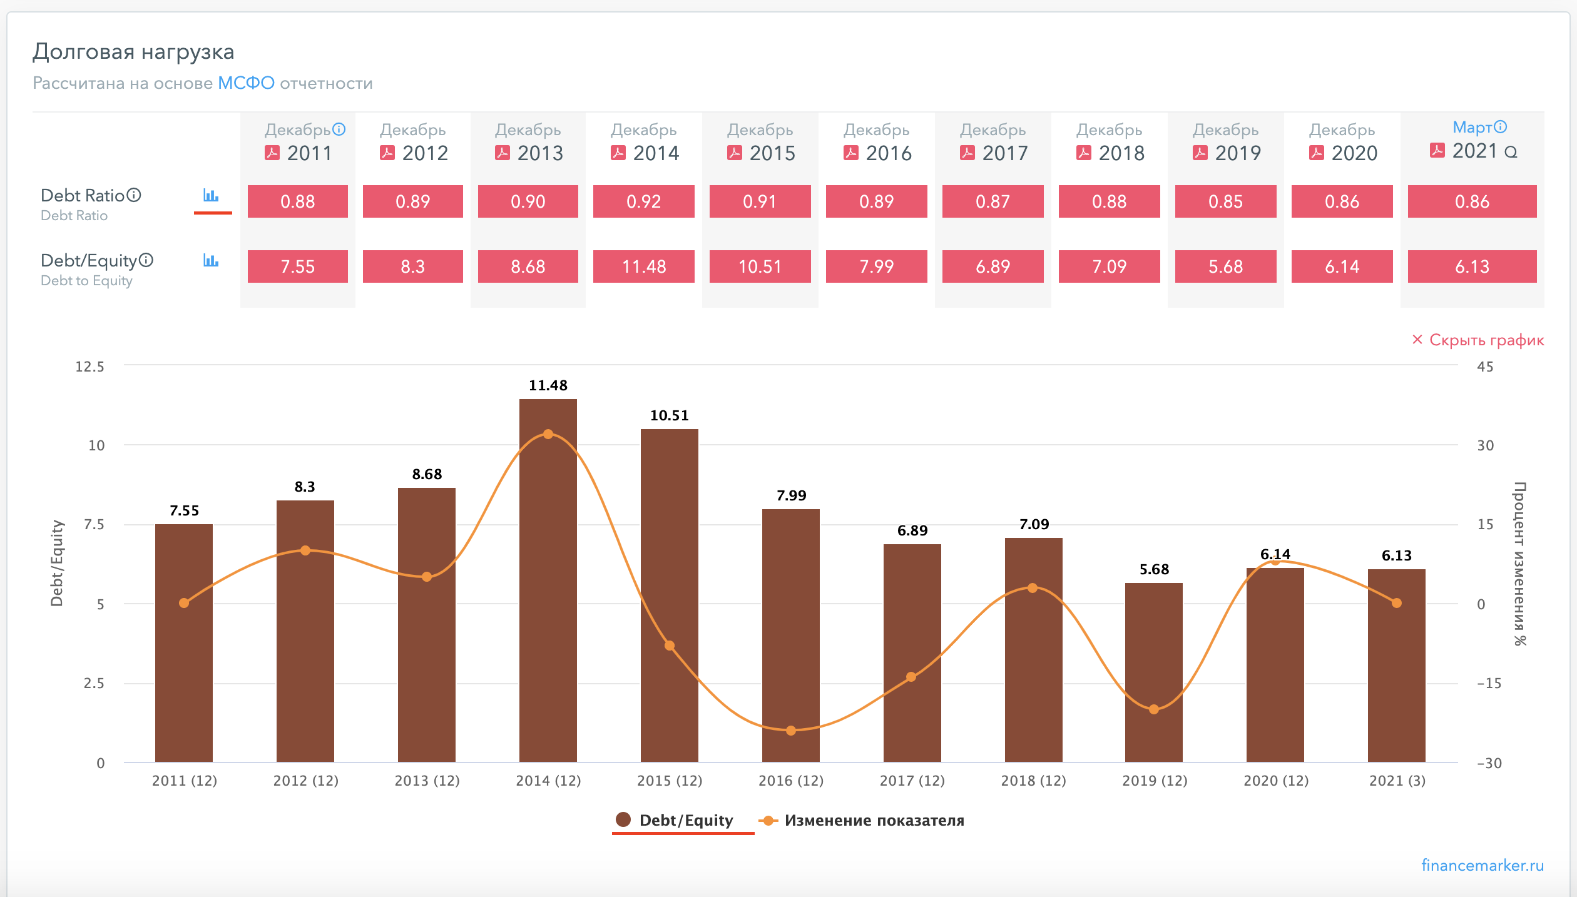Click the Debt/Equity cell 6.89

click(993, 266)
